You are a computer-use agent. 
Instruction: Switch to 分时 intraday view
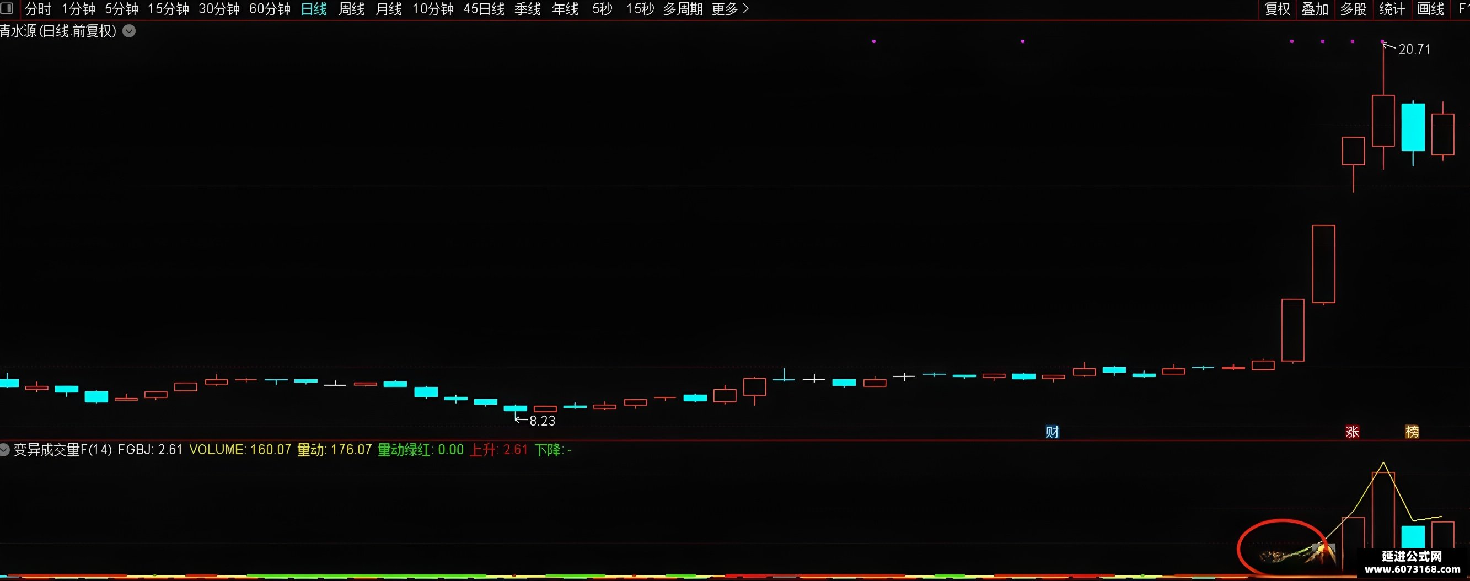[x=38, y=9]
